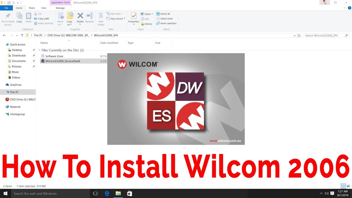This screenshot has height=198, width=352.
Task: Open Pictures in navigation pane
Action: [x=16, y=67]
